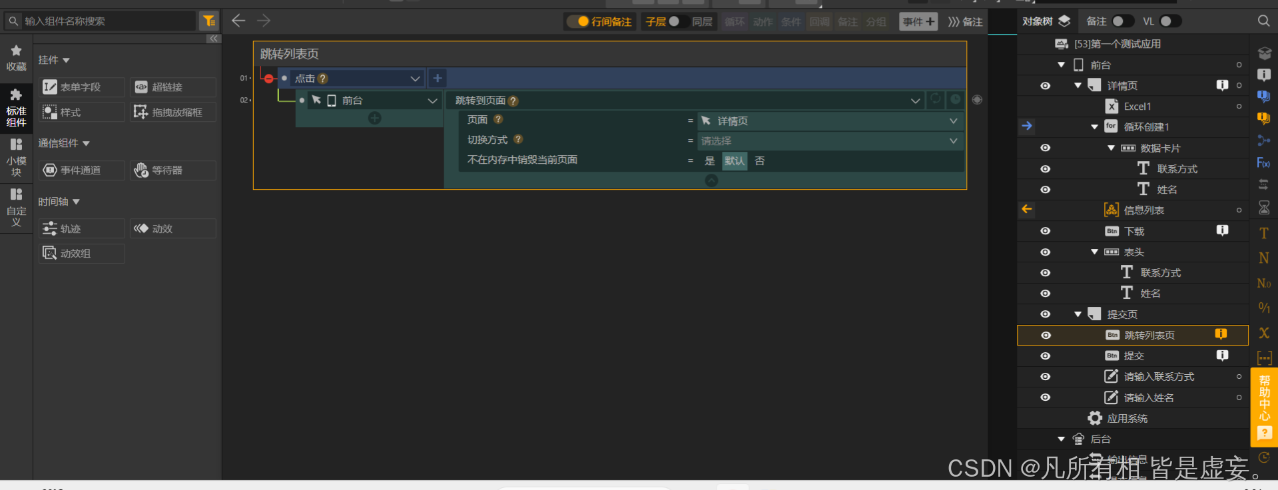Open object tree search magnifier
1278x490 pixels.
(x=1263, y=21)
